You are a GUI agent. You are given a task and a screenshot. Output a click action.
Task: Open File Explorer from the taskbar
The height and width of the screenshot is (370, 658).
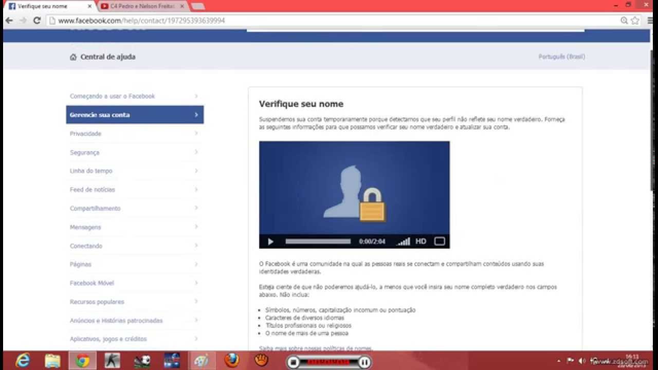[x=52, y=361]
